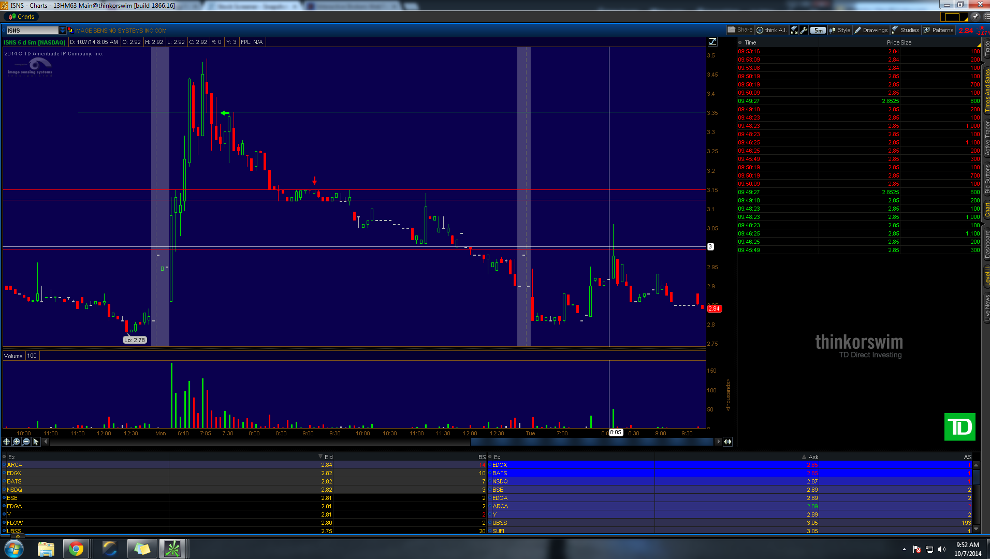Open the Active Trader side tab
Image resolution: width=990 pixels, height=559 pixels.
click(x=986, y=138)
